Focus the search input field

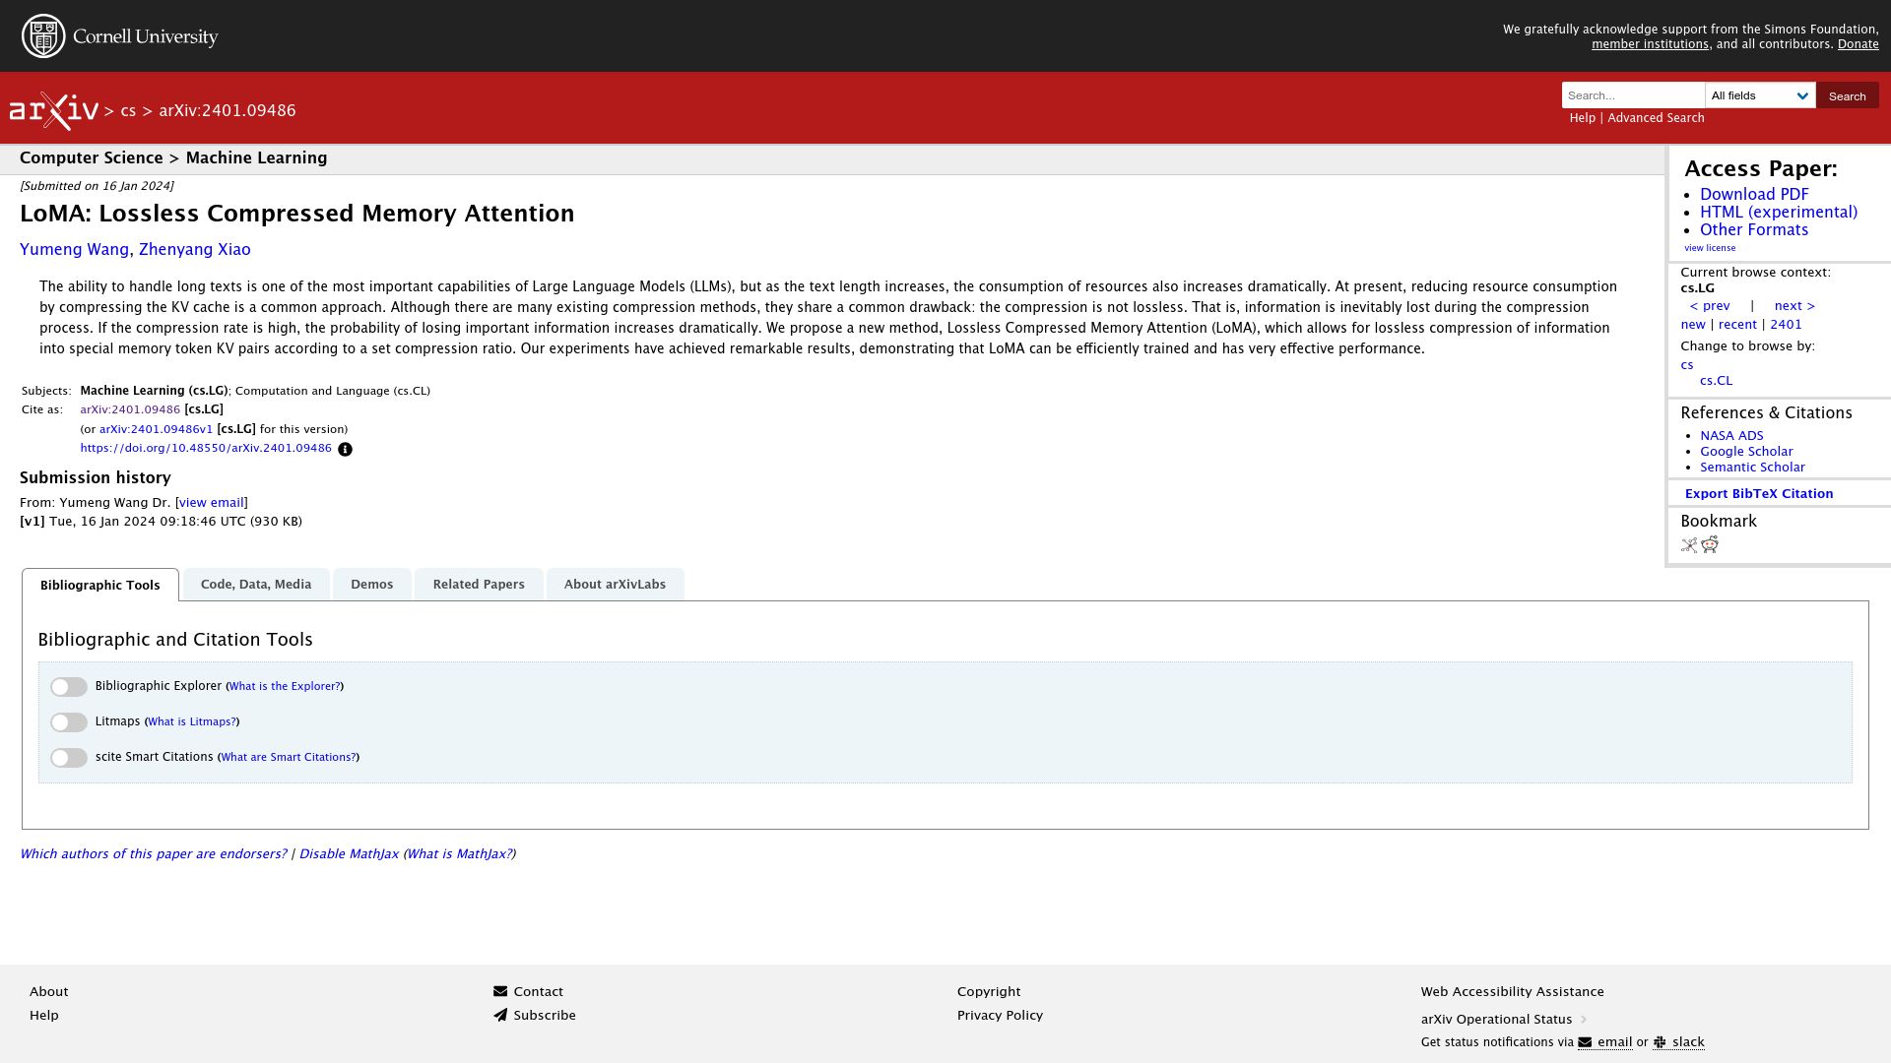point(1633,95)
